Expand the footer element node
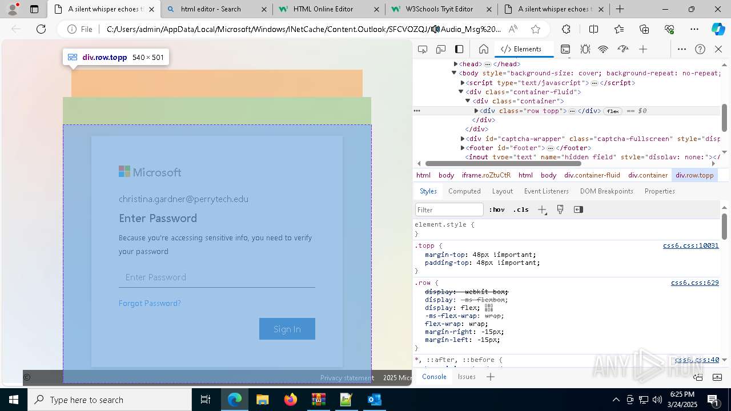Screen dimensions: 731x411 (x=463, y=148)
